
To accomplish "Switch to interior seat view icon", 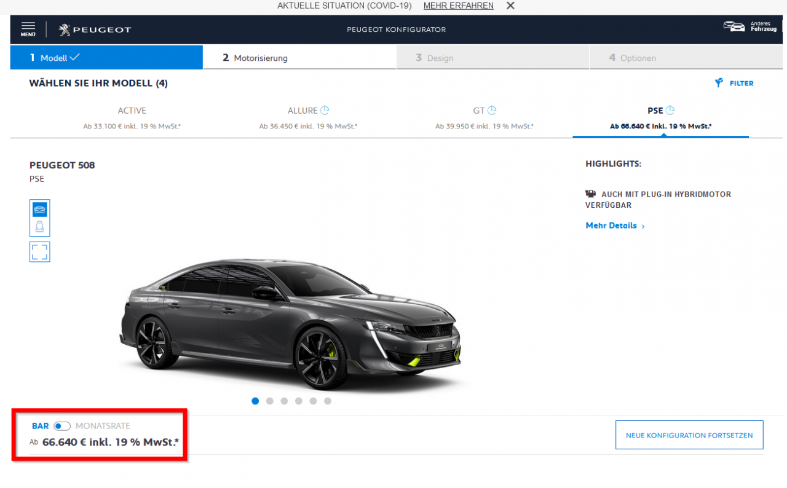I will point(40,227).
